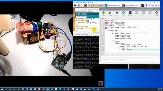The width and height of the screenshot is (163, 91).
Task: Switch to sketch_may09a Arduino task in Pi taskbar
Action: click(x=113, y=5)
